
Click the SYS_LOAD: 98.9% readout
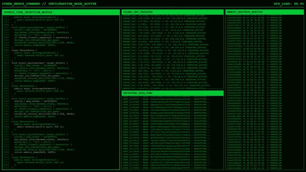click(x=289, y=4)
